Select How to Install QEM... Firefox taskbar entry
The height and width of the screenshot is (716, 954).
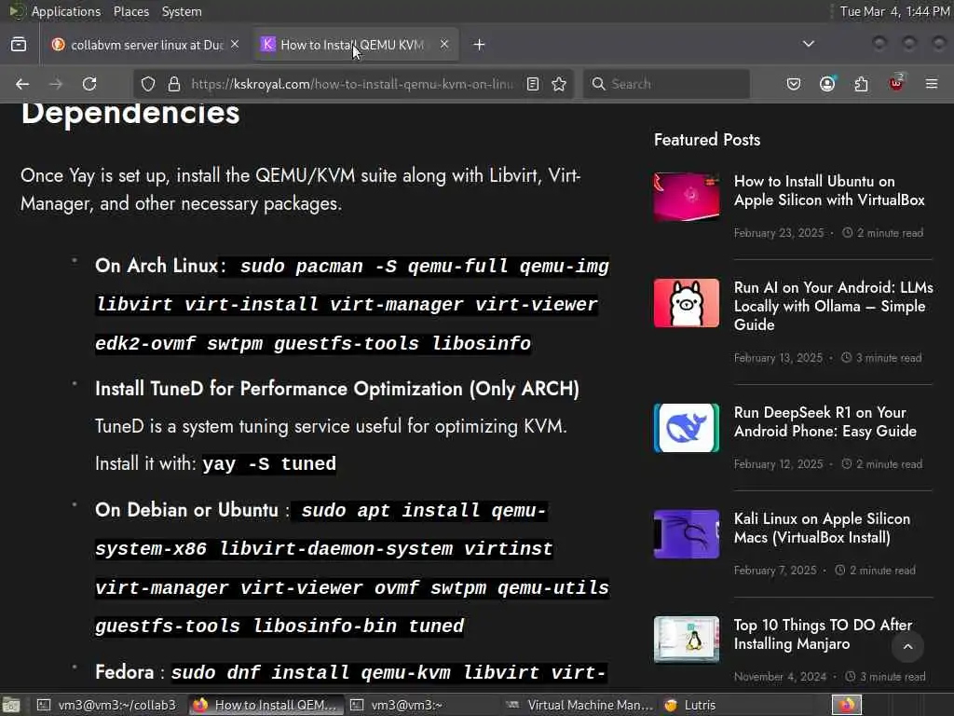[x=266, y=705]
